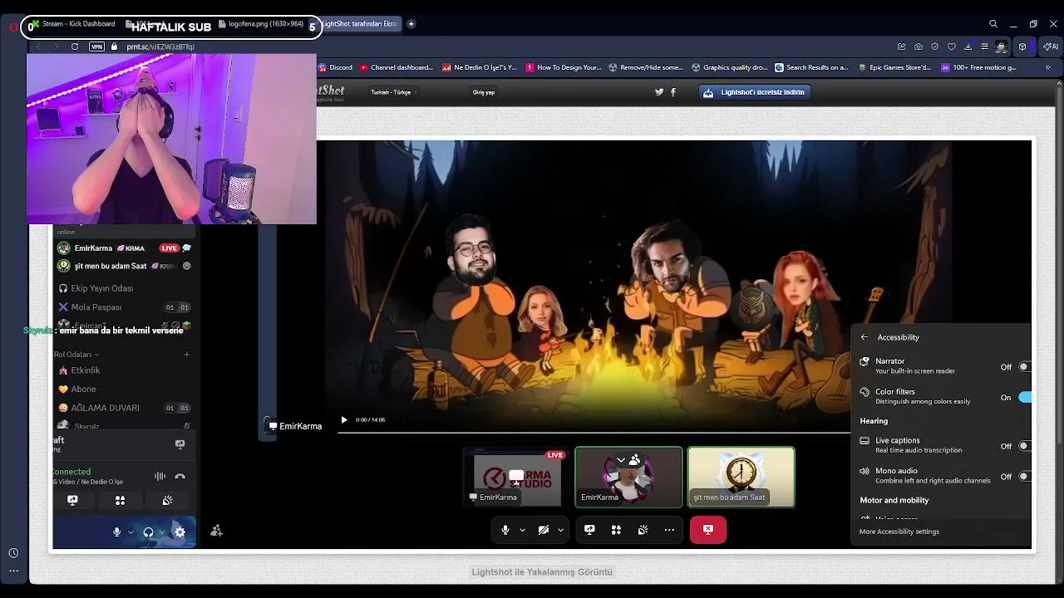
Task: Open soundboard from voice panel
Action: [167, 500]
